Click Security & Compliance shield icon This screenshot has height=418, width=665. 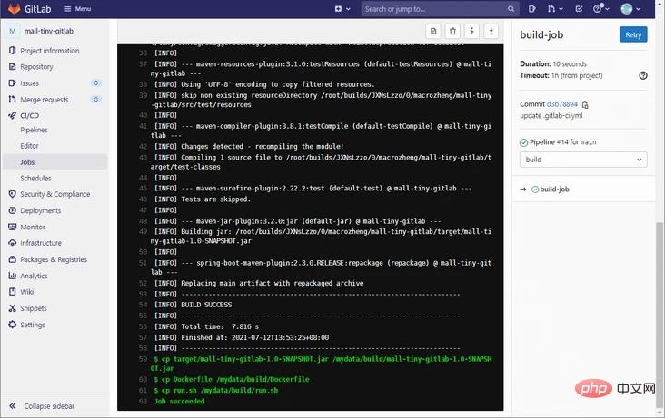(x=13, y=194)
